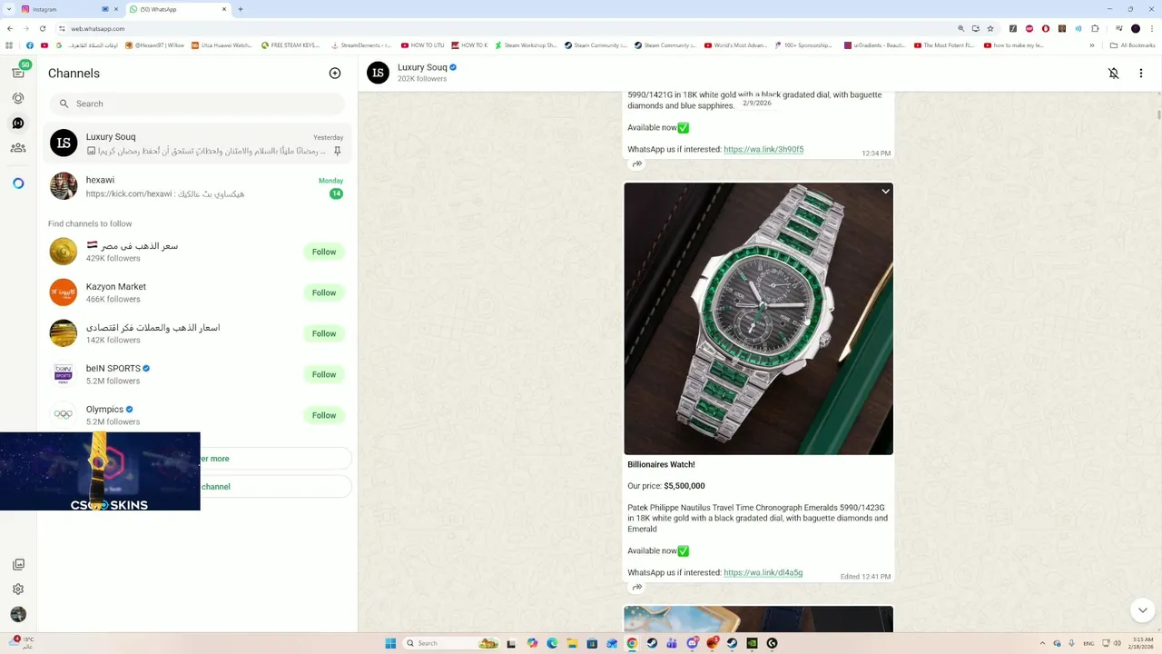Forward the 12:34 PM message with arrow icon
The height and width of the screenshot is (654, 1162).
point(637,164)
